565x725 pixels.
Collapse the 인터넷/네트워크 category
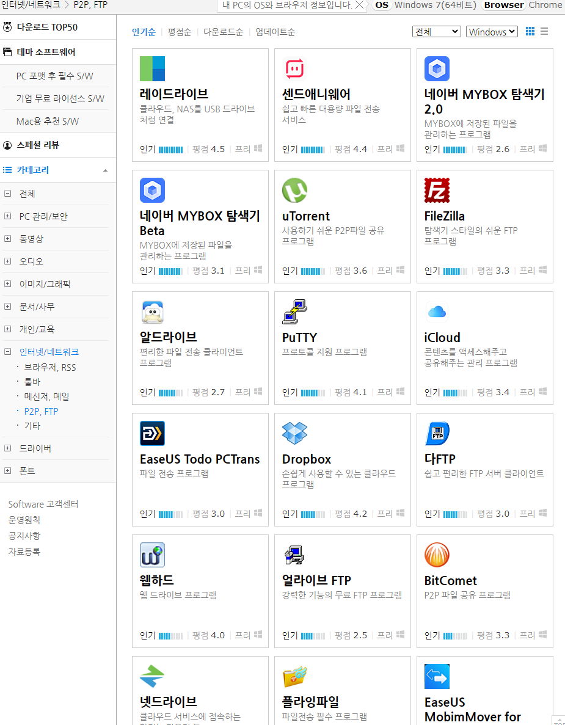[x=7, y=352]
